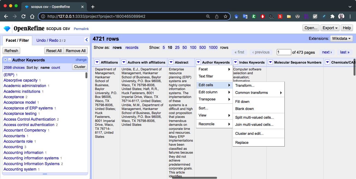Open the Permalink link
This screenshot has width=356, height=179.
coord(81,29)
